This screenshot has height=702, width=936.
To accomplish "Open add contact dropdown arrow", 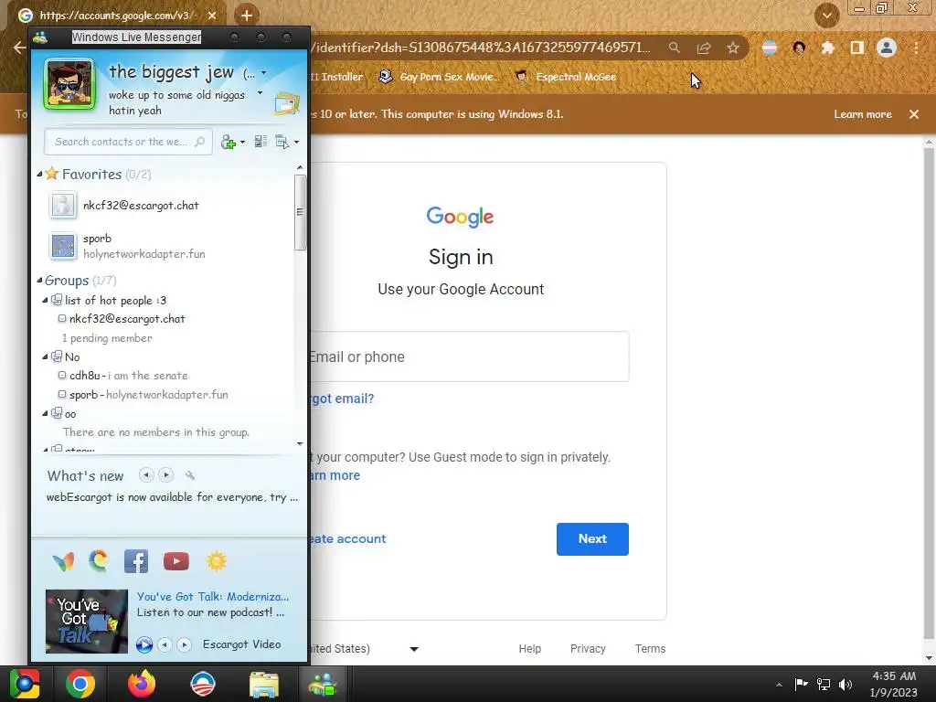I will pos(242,142).
